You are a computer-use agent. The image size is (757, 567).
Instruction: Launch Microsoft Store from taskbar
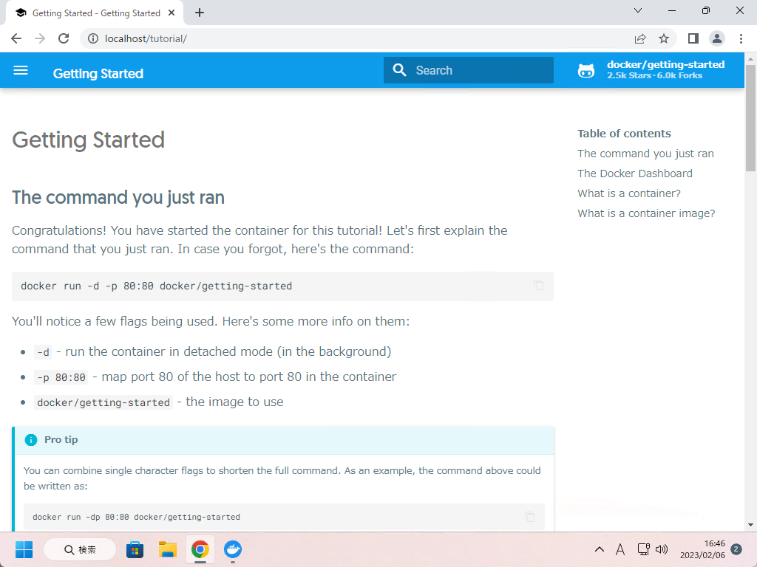(135, 549)
